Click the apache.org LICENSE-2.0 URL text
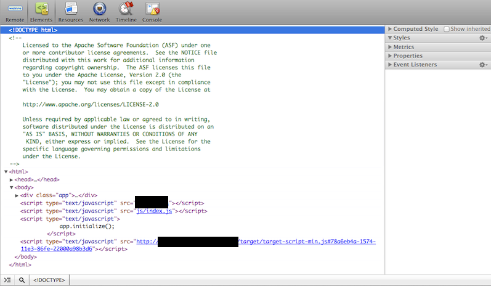The image size is (491, 286). point(91,105)
